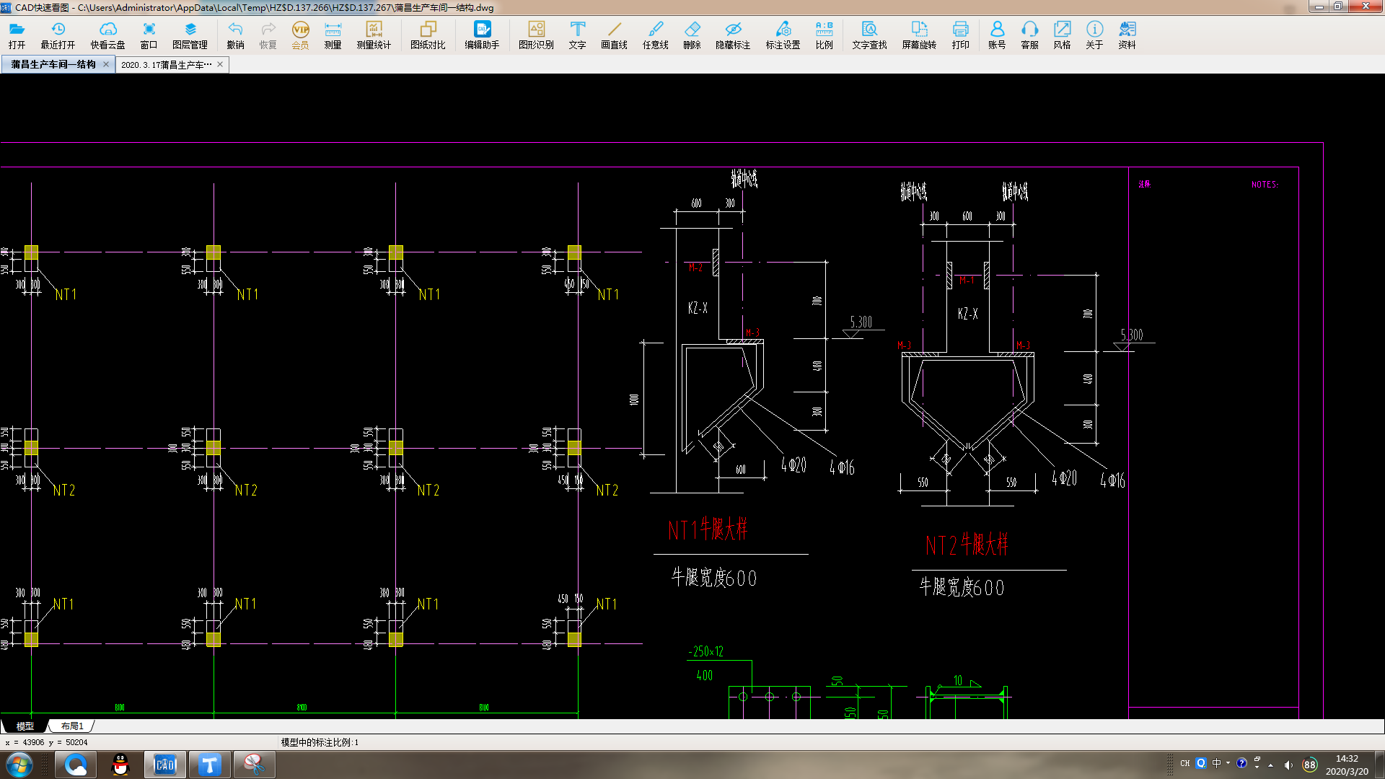Launch the 编辑助手 edit assistant

pos(482,35)
